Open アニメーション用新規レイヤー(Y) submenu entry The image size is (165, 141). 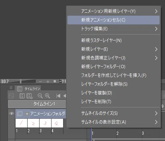[x=114, y=11]
